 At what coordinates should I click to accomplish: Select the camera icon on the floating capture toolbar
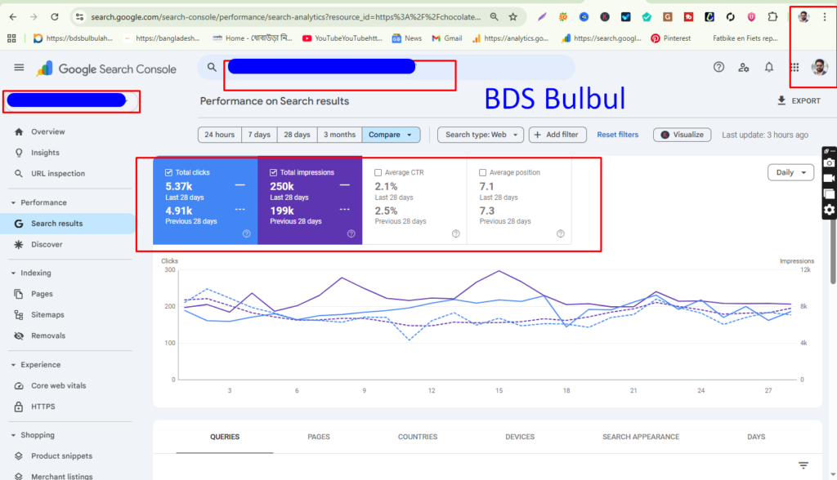(x=828, y=164)
